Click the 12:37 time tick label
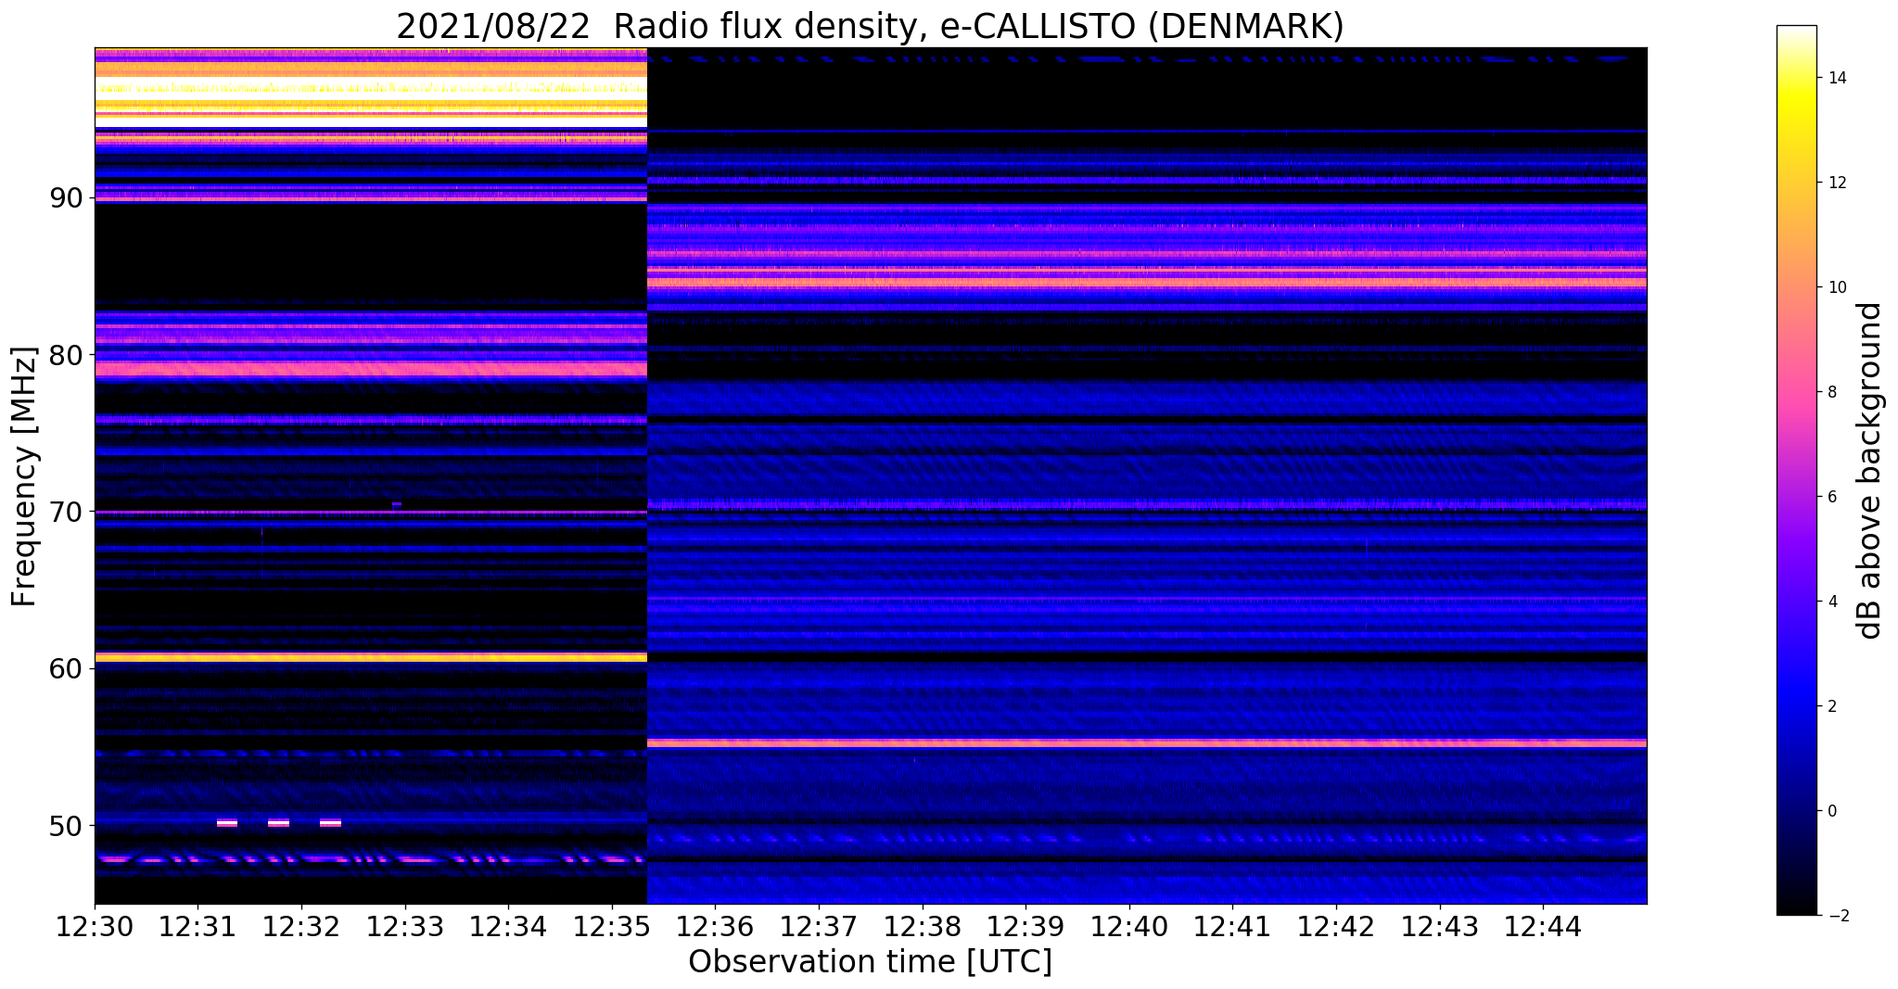1898x989 pixels. [x=819, y=926]
